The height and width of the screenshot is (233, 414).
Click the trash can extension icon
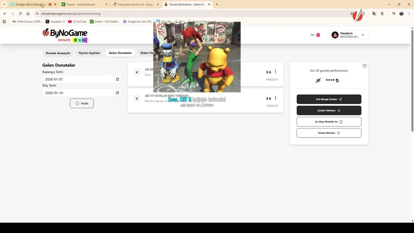[382, 14]
